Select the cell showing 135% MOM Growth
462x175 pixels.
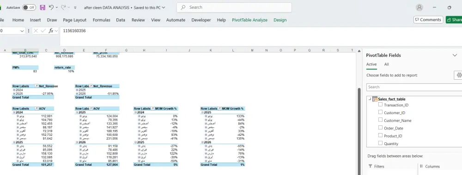pos(233,138)
